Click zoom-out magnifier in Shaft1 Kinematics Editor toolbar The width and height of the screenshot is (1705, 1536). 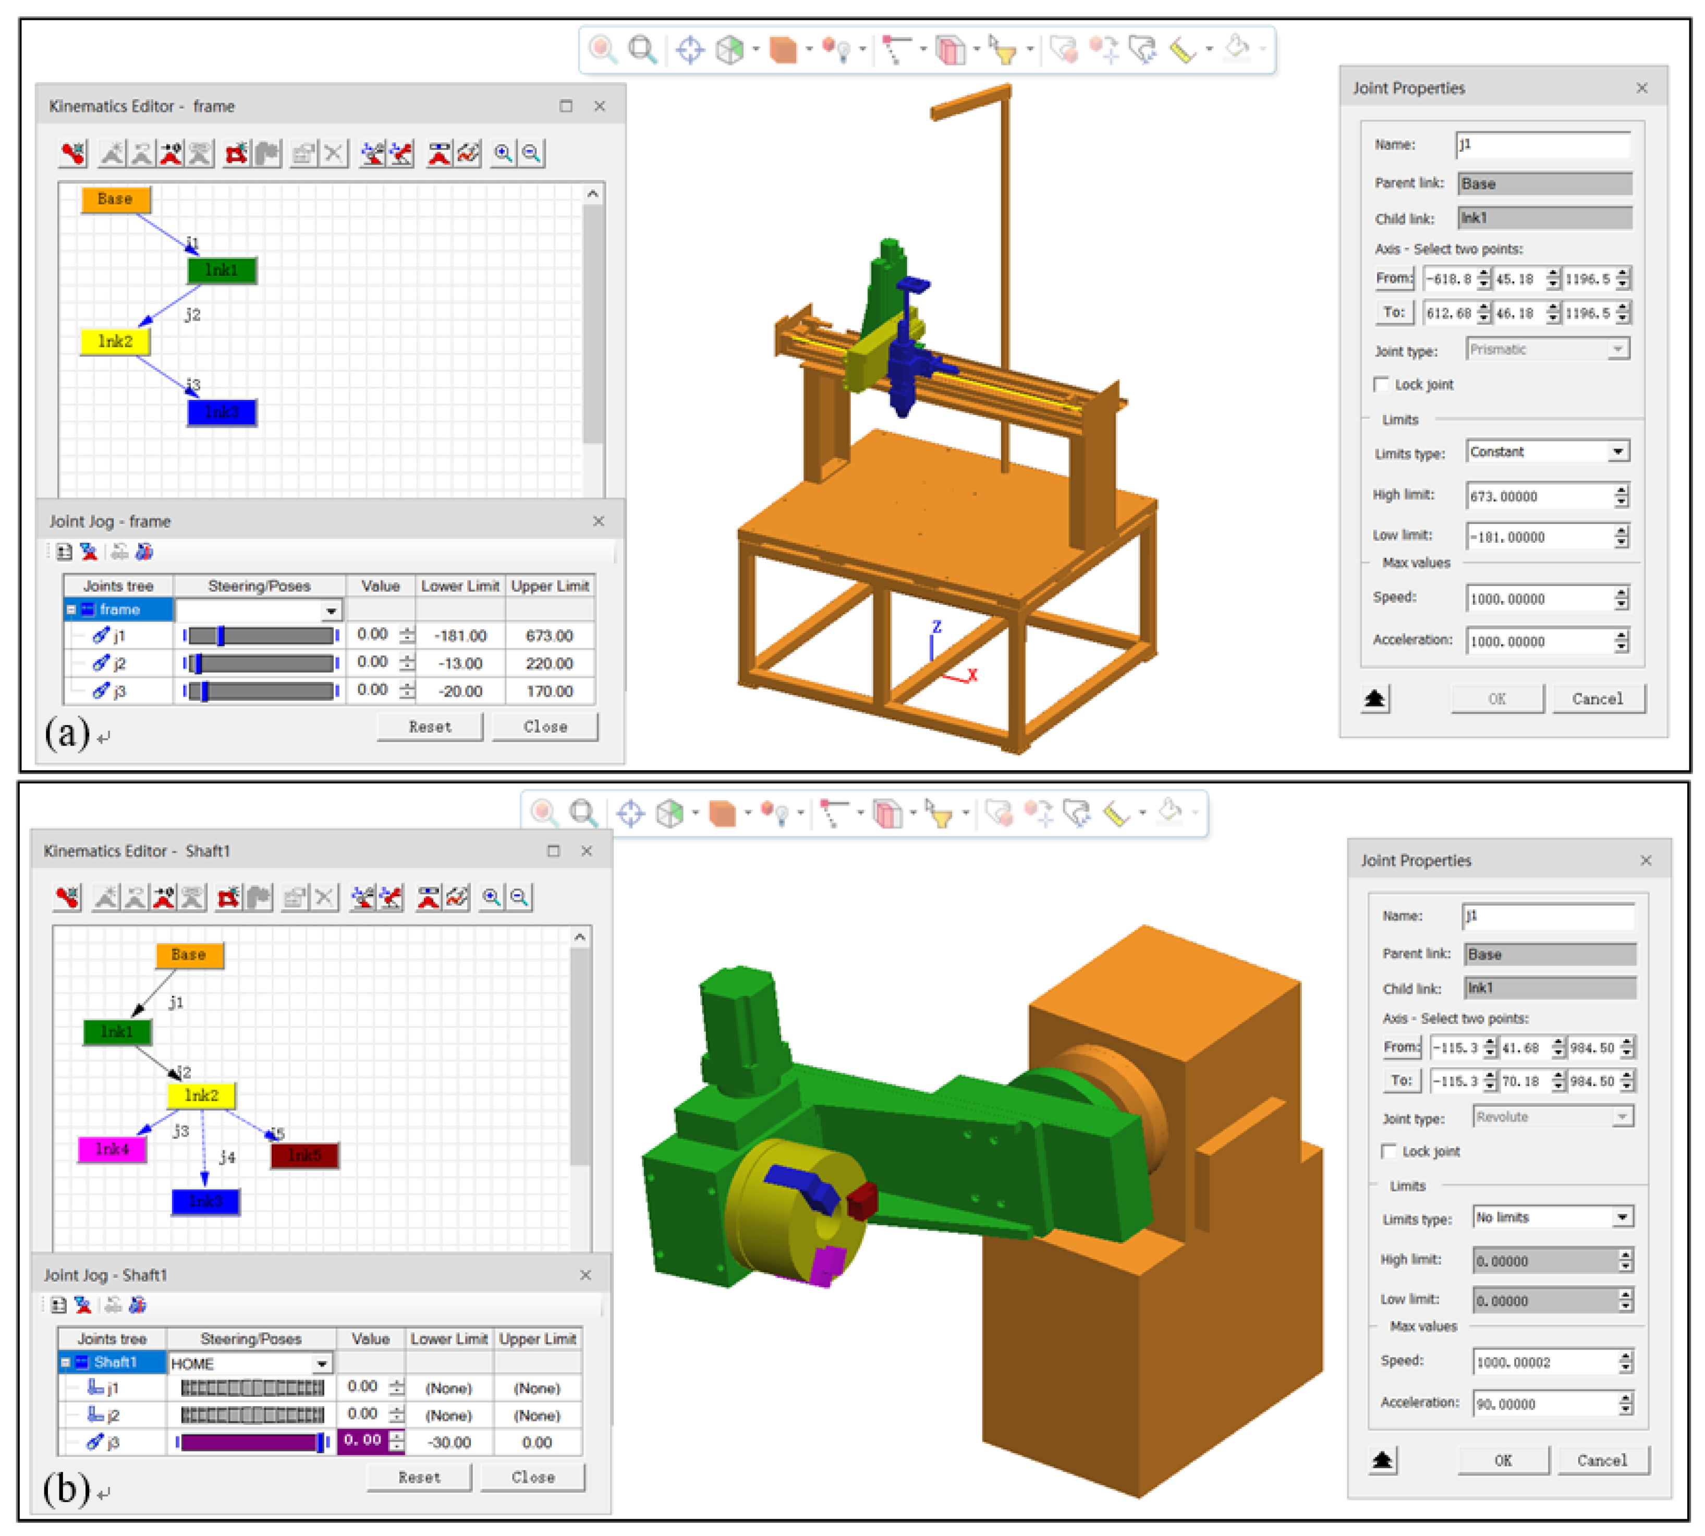520,898
